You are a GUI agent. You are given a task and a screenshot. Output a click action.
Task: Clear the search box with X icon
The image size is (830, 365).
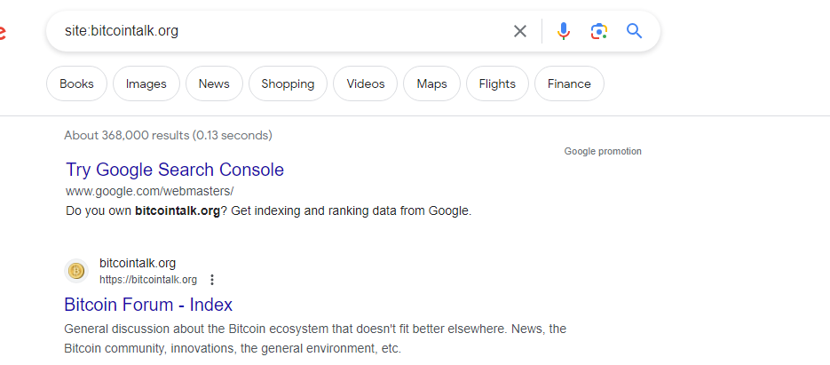[520, 31]
